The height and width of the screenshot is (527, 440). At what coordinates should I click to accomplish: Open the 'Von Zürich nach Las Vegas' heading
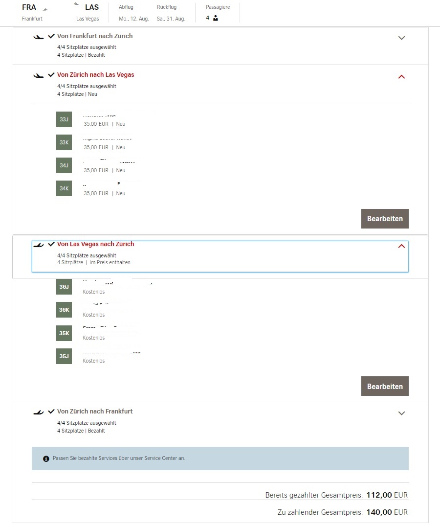(95, 75)
